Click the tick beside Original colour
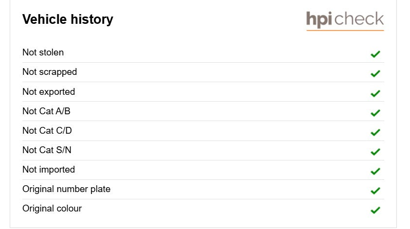 coord(375,210)
